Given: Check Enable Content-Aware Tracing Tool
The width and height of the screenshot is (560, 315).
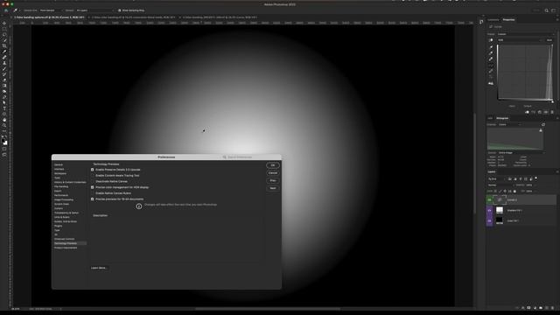Looking at the screenshot, I should tap(93, 175).
